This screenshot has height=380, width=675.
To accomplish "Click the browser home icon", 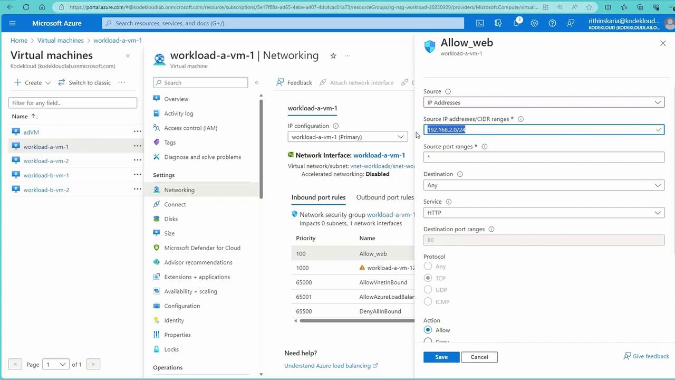I will (x=42, y=7).
